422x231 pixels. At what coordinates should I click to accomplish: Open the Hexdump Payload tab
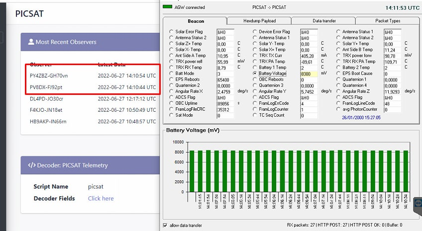point(259,21)
